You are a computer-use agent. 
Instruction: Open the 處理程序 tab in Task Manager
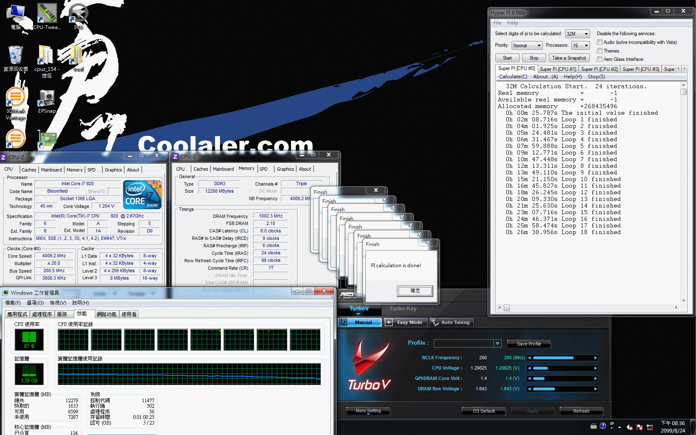[42, 314]
